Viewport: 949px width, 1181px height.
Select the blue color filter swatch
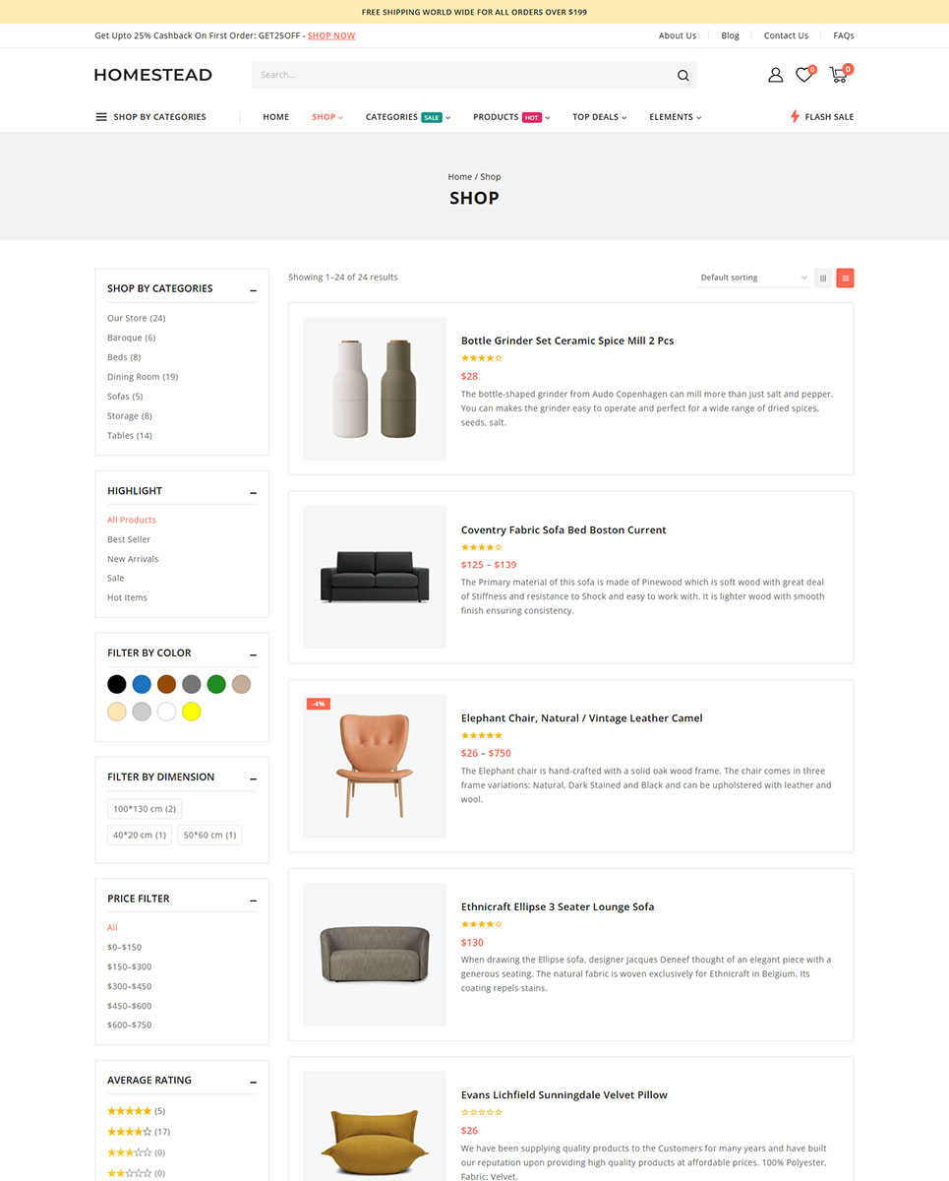click(142, 684)
